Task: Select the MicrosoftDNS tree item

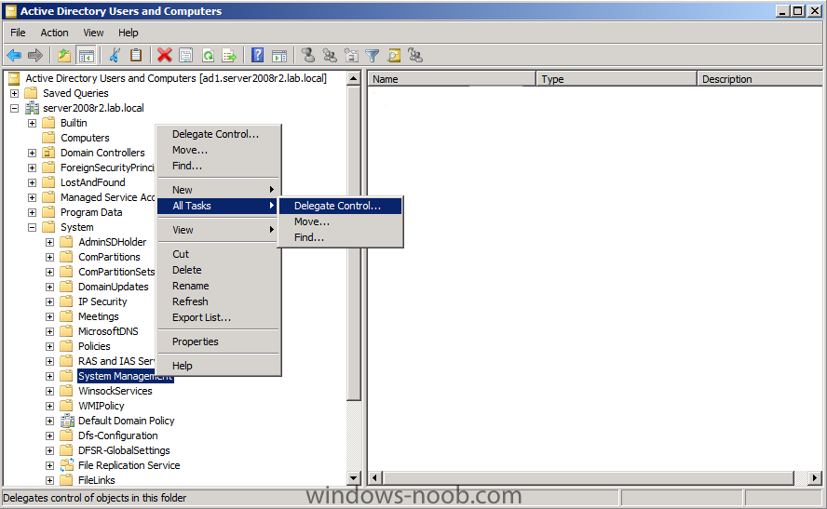Action: point(108,331)
